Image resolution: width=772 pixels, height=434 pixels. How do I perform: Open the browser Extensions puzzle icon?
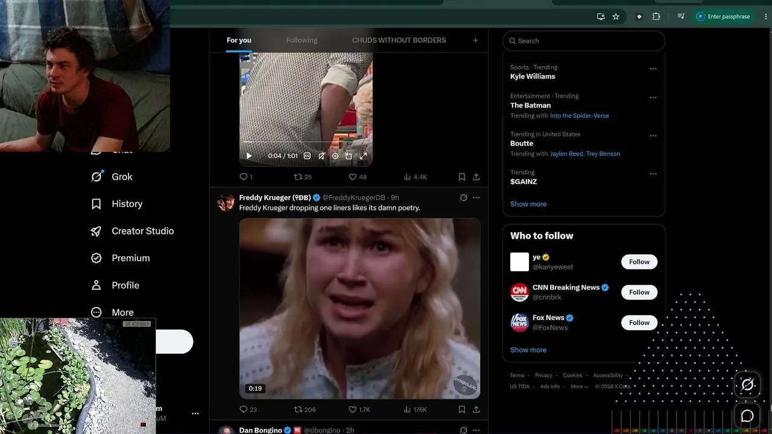coord(656,17)
